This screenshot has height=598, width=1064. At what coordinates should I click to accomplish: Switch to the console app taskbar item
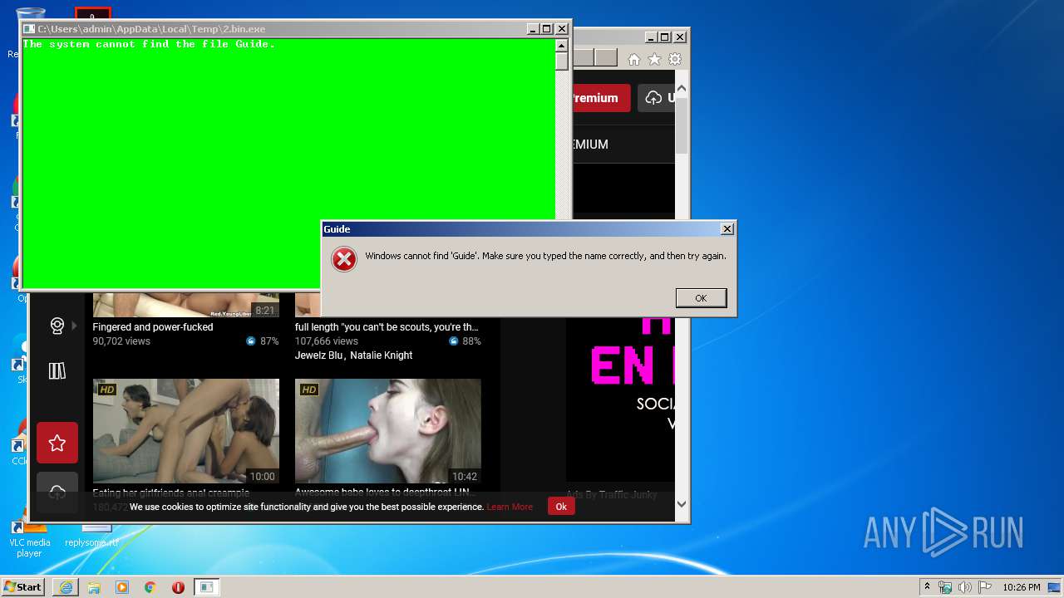tap(206, 587)
